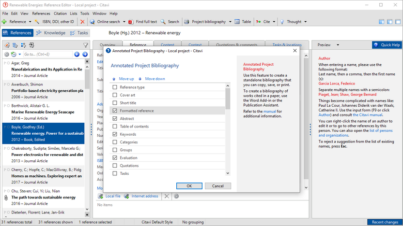Enable the Short title checkbox
The width and height of the screenshot is (403, 226).
(115, 103)
